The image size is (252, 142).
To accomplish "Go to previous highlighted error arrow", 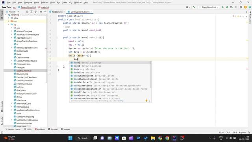I will 243,16.
